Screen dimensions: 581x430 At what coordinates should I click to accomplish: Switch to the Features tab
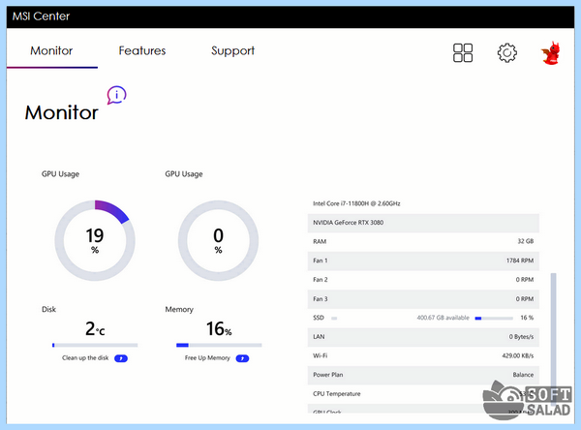click(x=142, y=50)
